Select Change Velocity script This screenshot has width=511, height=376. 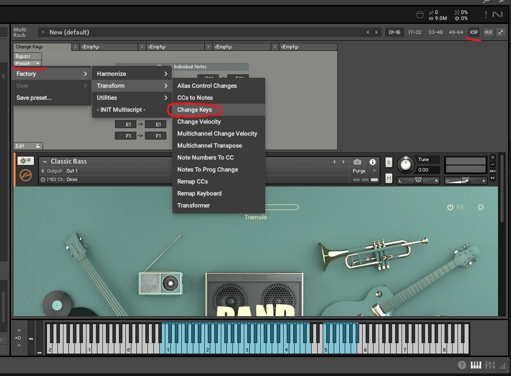coord(218,122)
